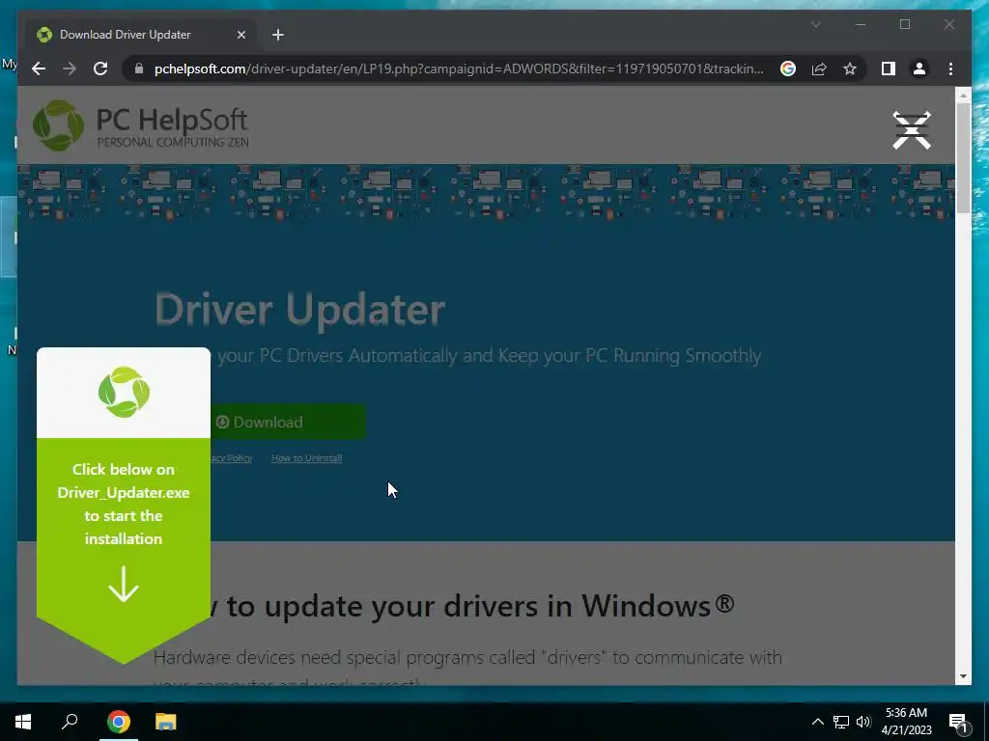The image size is (989, 741).
Task: Click the address bar URL
Action: pos(459,69)
